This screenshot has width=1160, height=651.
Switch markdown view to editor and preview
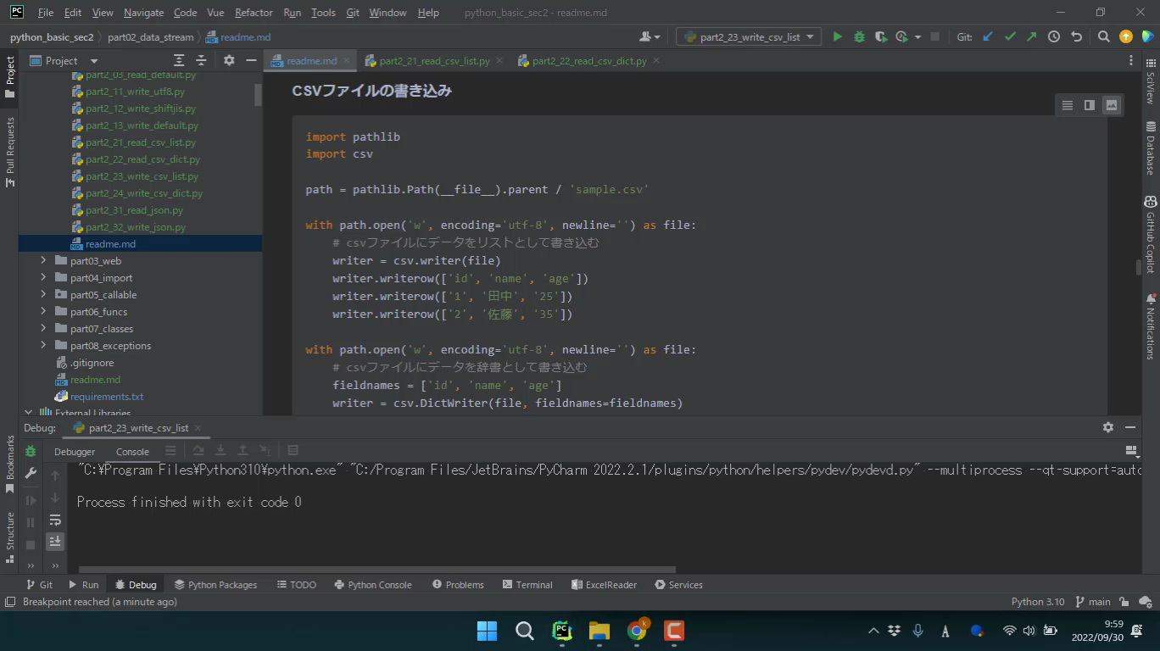[x=1089, y=105]
